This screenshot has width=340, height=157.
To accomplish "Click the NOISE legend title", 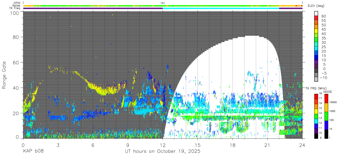I will [328, 92].
